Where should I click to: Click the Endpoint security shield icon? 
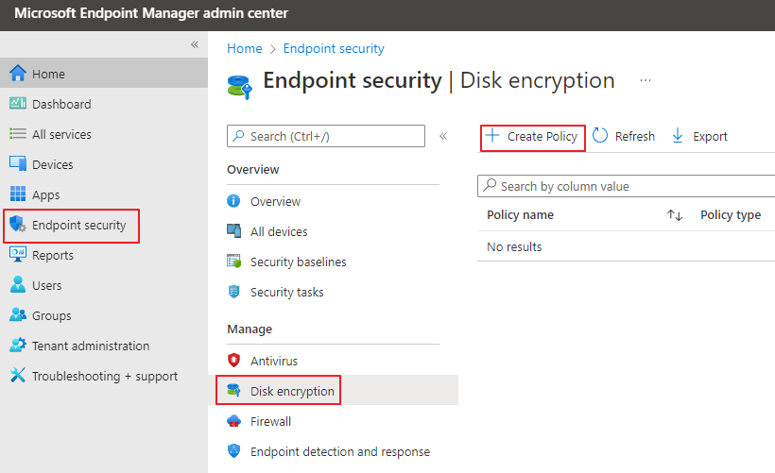[x=18, y=225]
